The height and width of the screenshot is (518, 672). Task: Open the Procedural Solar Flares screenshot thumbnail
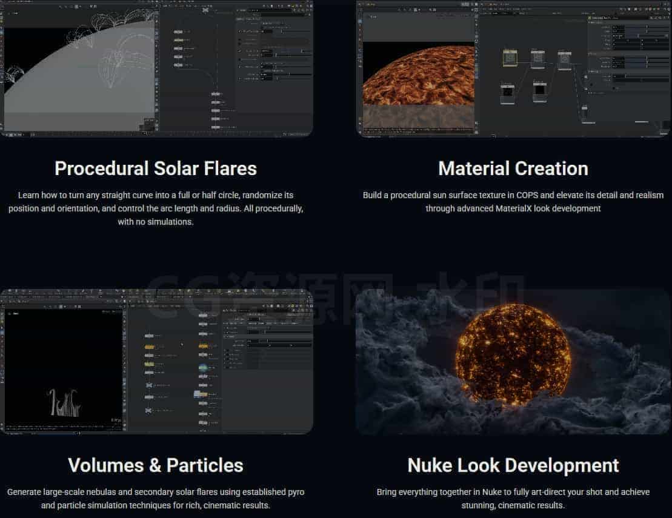click(x=156, y=68)
